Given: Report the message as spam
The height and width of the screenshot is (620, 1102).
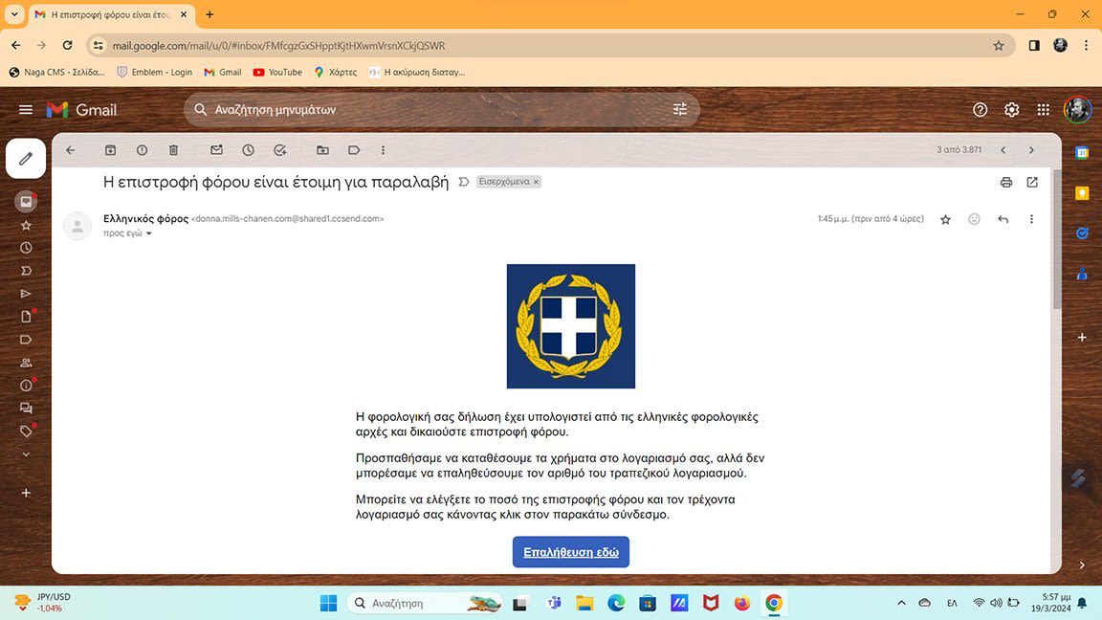Looking at the screenshot, I should (142, 150).
